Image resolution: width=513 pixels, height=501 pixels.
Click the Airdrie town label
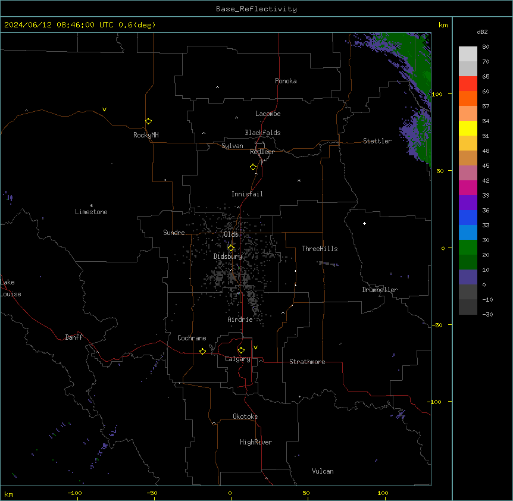240,320
